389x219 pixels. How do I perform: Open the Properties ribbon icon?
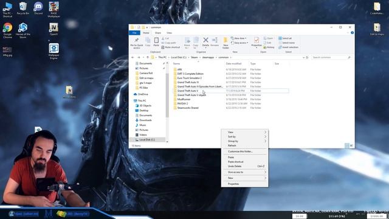[x=256, y=42]
